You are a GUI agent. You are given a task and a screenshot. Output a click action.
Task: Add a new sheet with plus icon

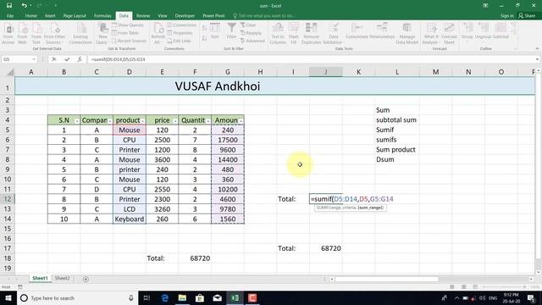86,279
